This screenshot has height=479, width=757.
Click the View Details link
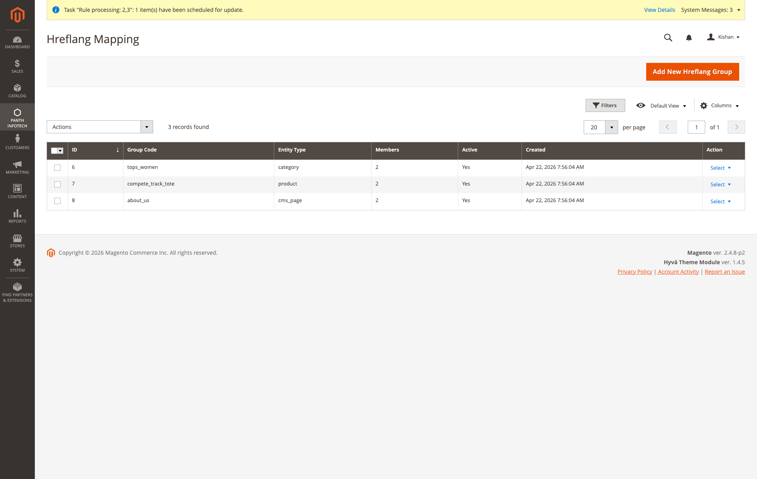tap(659, 10)
